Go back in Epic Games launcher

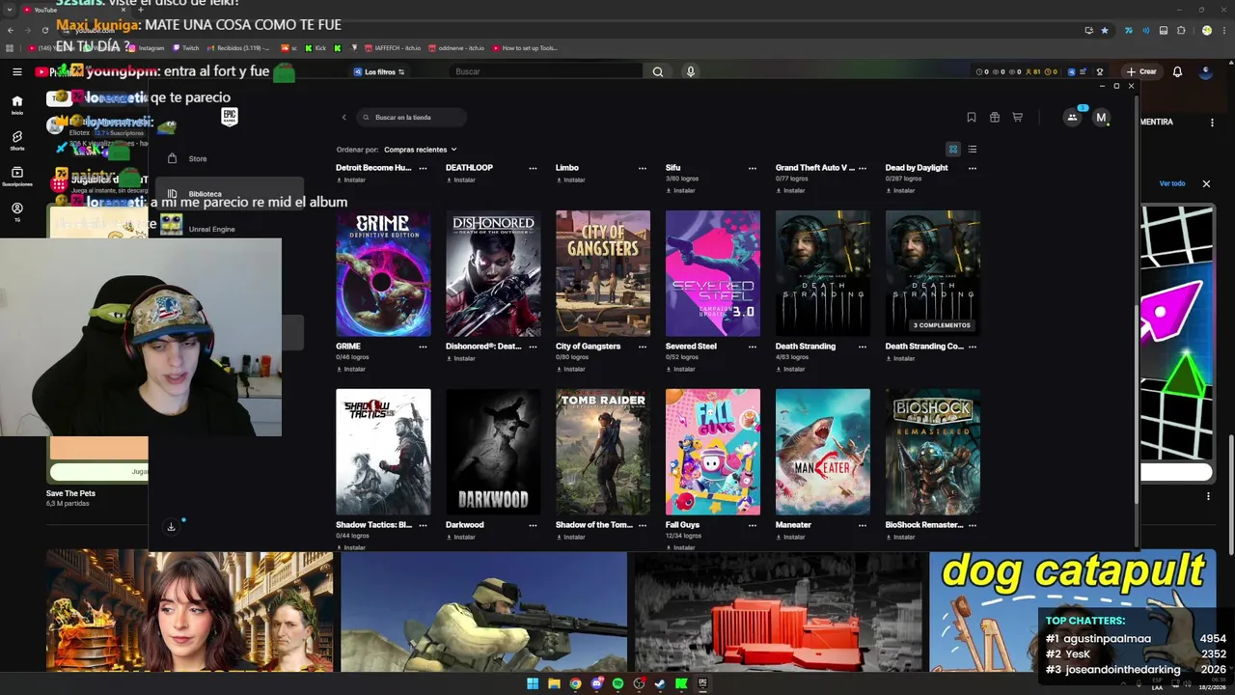coord(343,118)
